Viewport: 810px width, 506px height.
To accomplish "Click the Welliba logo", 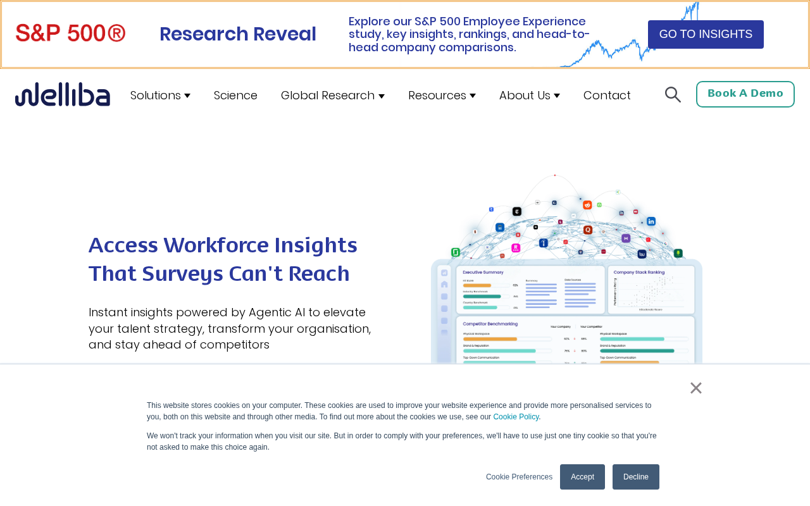I will [x=63, y=94].
